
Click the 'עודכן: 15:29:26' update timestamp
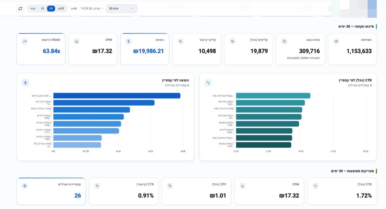click(x=90, y=9)
